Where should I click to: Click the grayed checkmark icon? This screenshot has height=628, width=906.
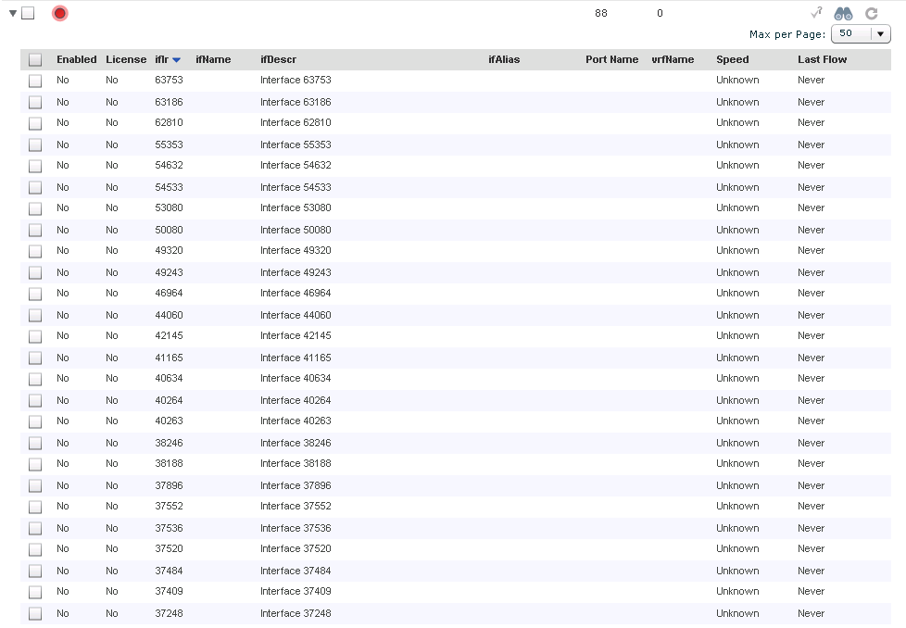816,13
